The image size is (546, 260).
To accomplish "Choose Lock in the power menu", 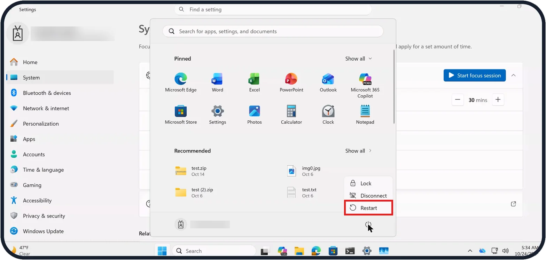I will coord(368,183).
